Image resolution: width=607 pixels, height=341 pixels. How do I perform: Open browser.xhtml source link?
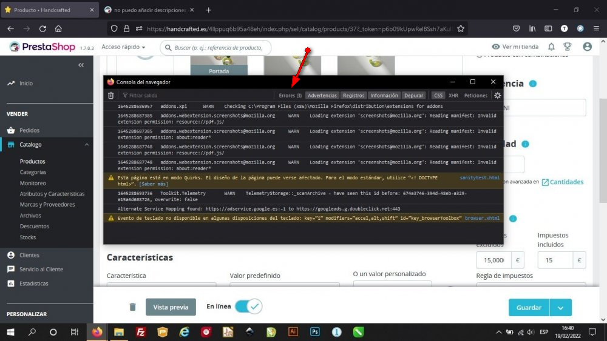(482, 218)
